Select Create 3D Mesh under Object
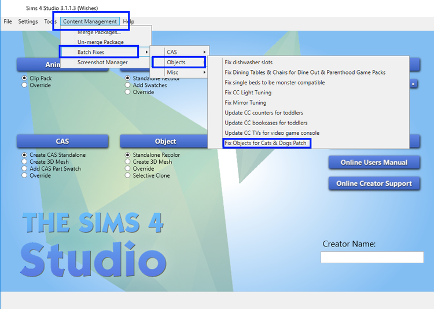The width and height of the screenshot is (434, 309). click(x=127, y=161)
